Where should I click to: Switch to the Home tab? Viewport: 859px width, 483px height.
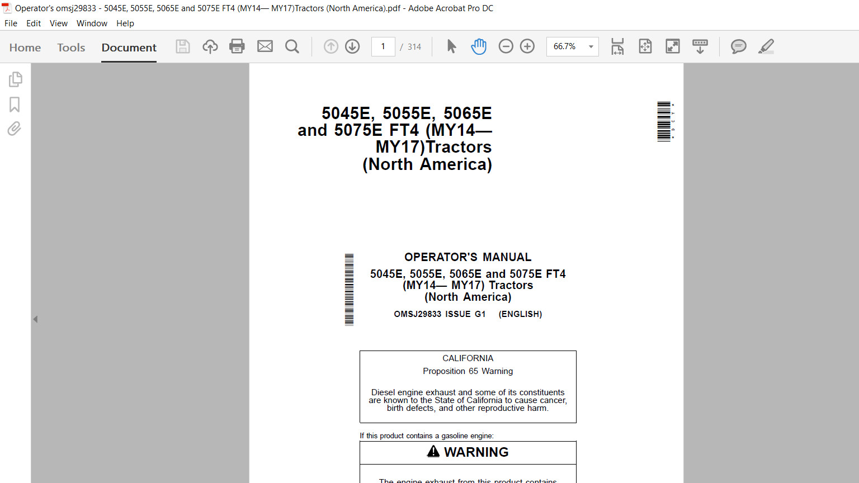coord(25,48)
